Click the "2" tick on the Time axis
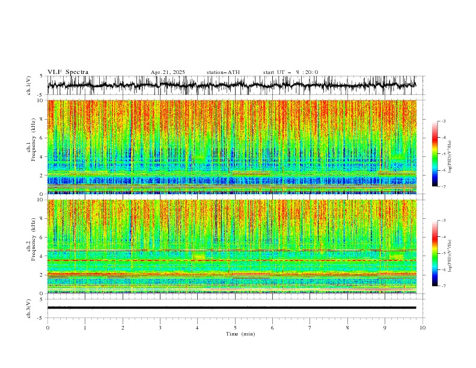The image size is (476, 368). coord(123,328)
